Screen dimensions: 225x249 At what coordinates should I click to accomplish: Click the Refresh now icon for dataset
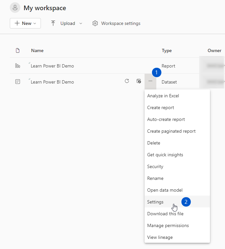coord(127,81)
